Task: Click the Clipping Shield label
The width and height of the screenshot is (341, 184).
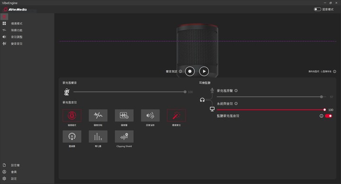Action: [x=124, y=146]
